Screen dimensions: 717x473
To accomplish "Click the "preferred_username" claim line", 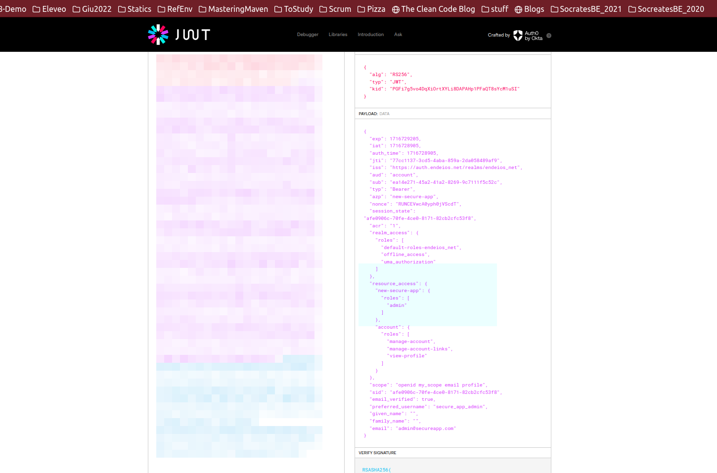I will tap(428, 407).
